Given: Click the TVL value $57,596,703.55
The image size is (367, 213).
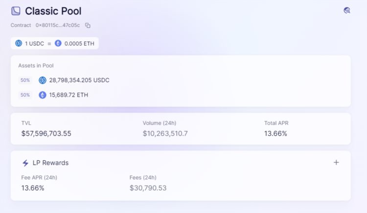Looking at the screenshot, I should tap(46, 133).
